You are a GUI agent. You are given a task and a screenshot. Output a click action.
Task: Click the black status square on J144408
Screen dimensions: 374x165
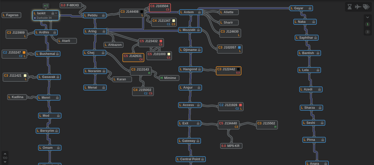(142, 12)
